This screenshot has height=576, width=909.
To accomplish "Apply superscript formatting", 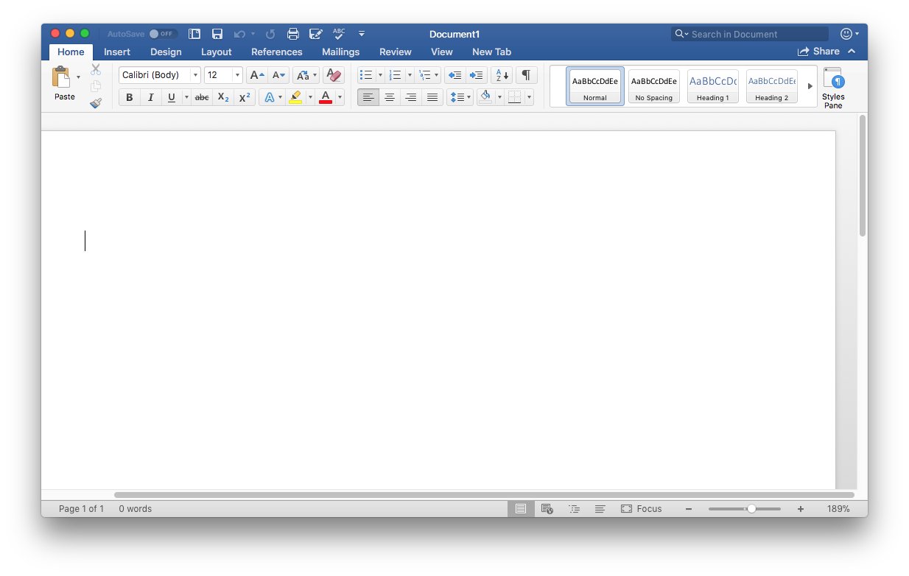I will 244,96.
